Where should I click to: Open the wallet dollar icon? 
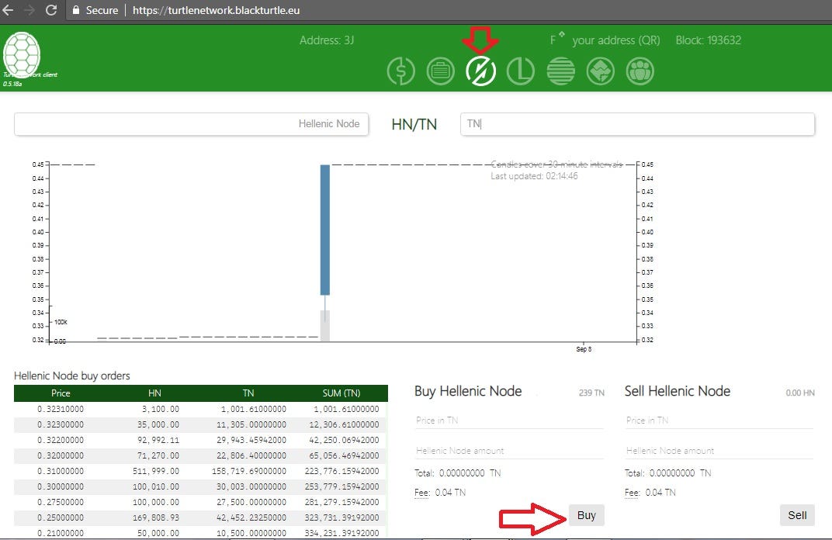coord(400,71)
